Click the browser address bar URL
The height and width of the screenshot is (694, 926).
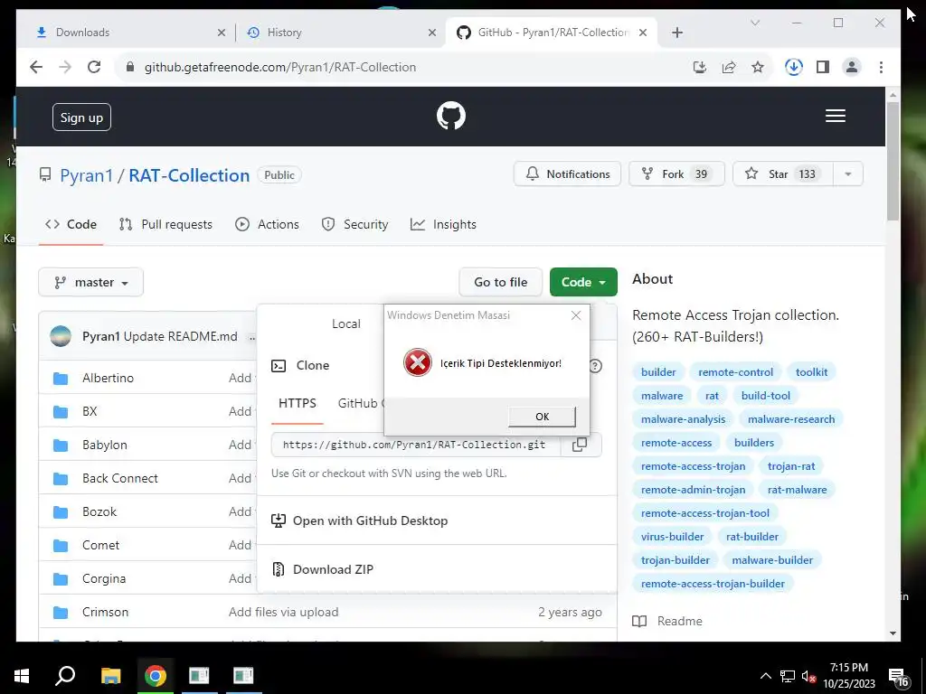pyautogui.click(x=280, y=67)
